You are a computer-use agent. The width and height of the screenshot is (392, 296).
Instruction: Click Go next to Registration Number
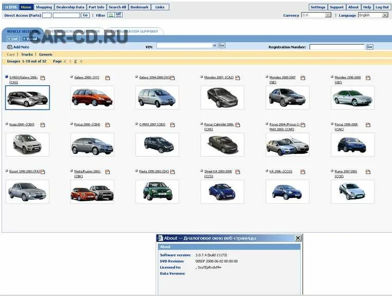[370, 47]
